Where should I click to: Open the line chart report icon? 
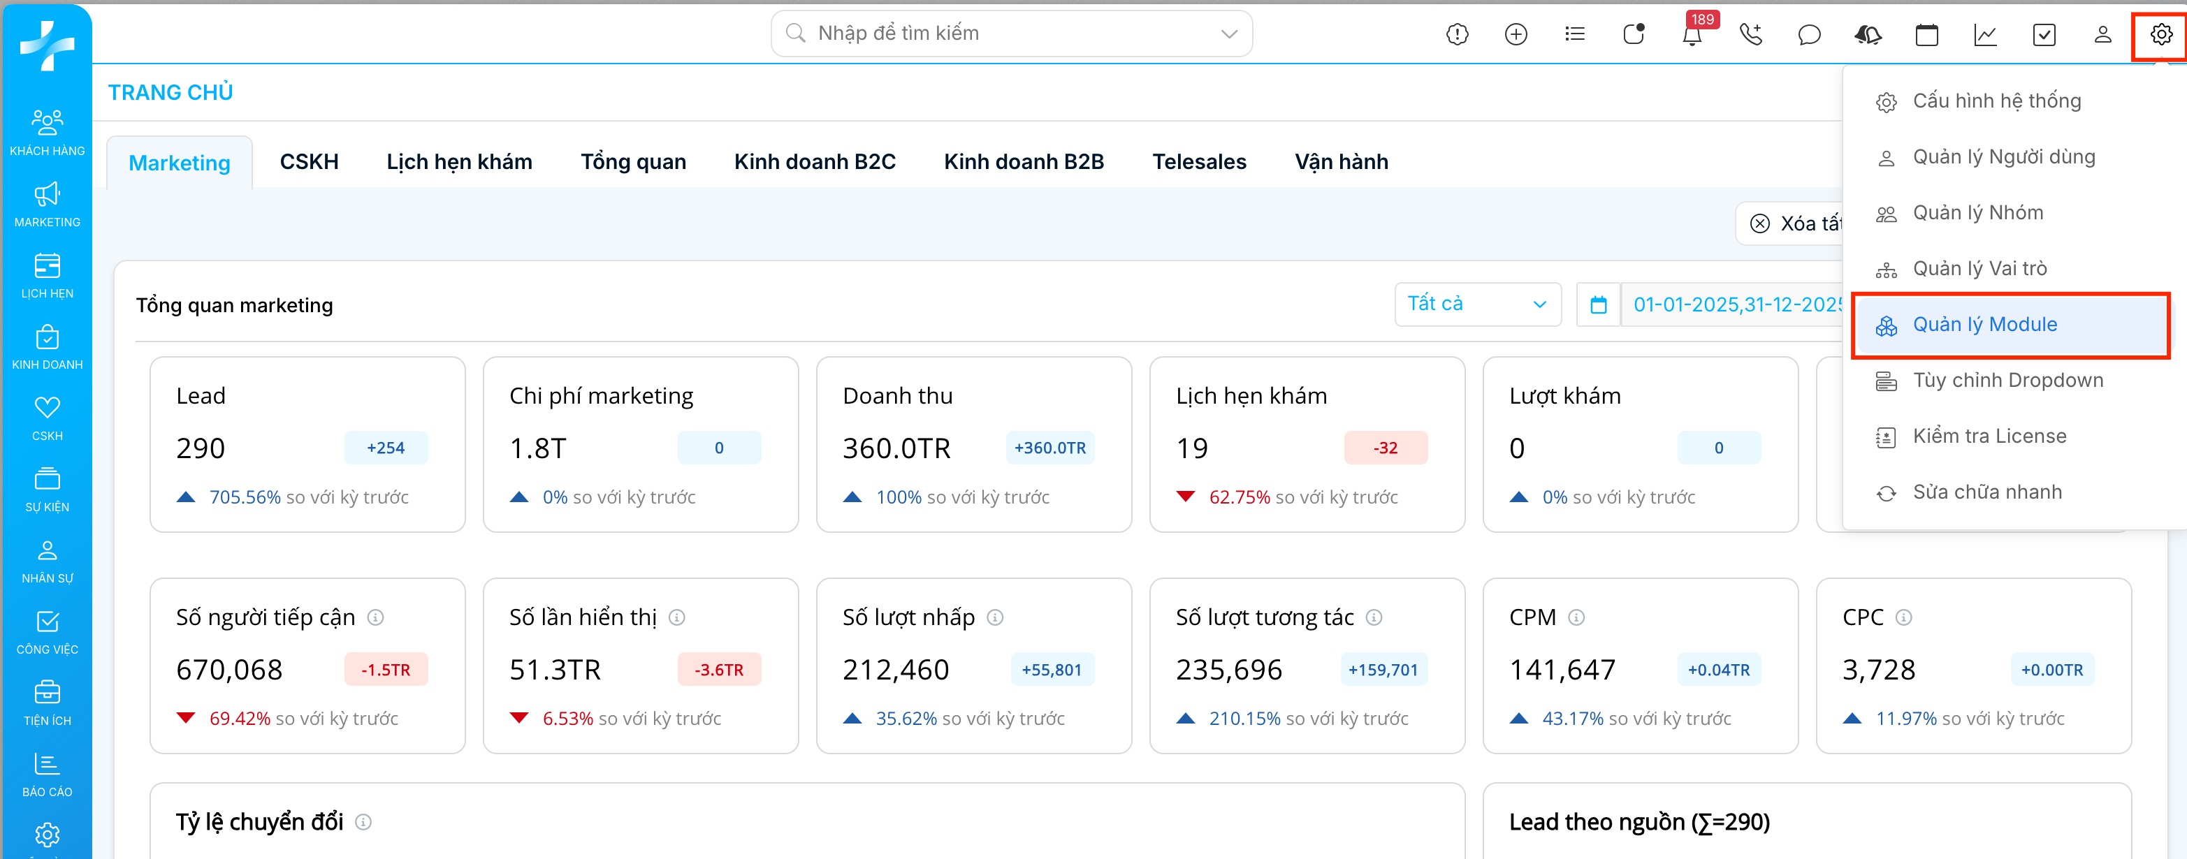tap(1985, 35)
